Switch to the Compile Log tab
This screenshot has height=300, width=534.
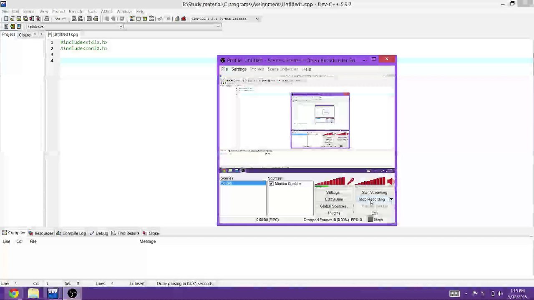[71, 233]
